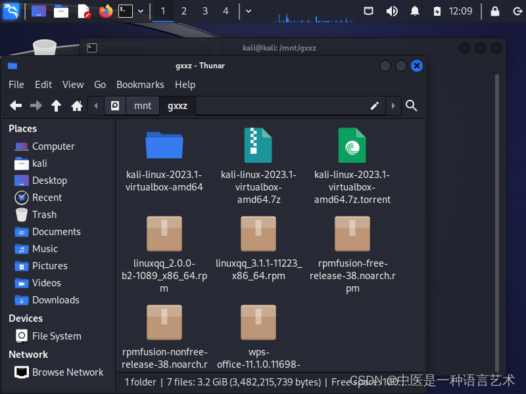Select the kali-linux-2023.1-virtualbox-amd64 folder icon
Screen dimensions: 526x394
pyautogui.click(x=164, y=145)
